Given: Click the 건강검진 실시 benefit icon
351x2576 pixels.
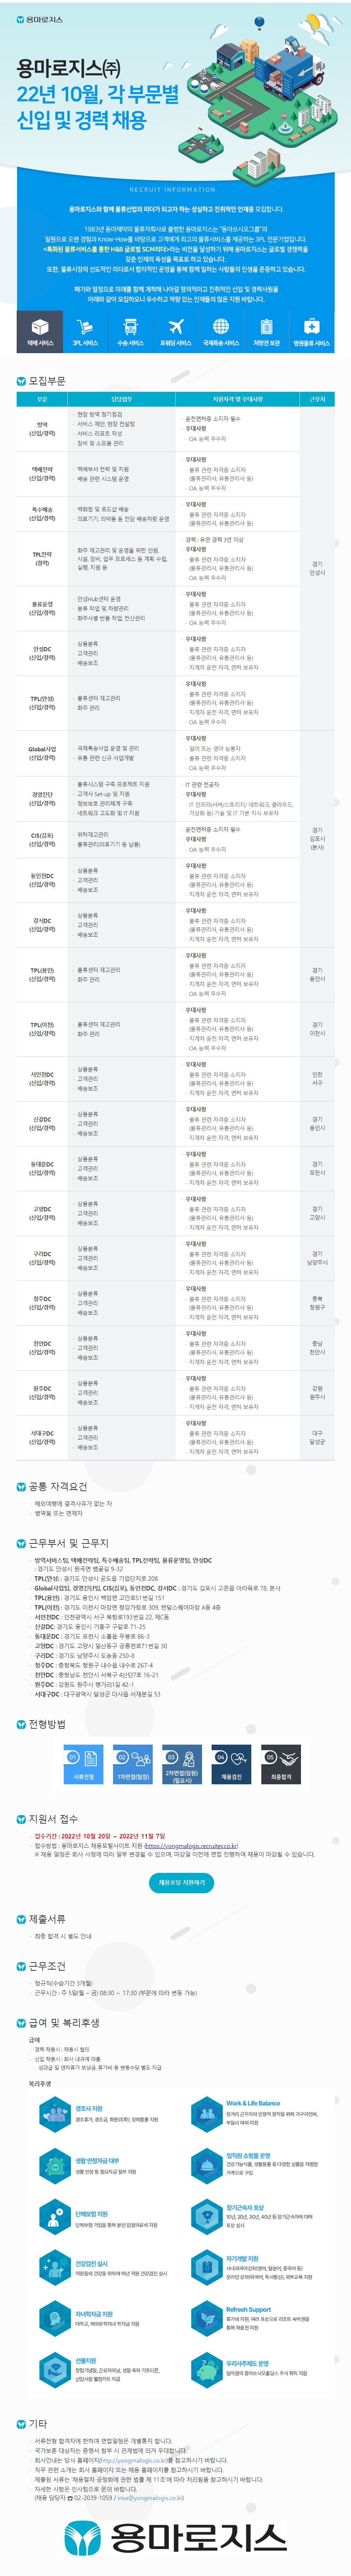Looking at the screenshot, I should 54,2267.
